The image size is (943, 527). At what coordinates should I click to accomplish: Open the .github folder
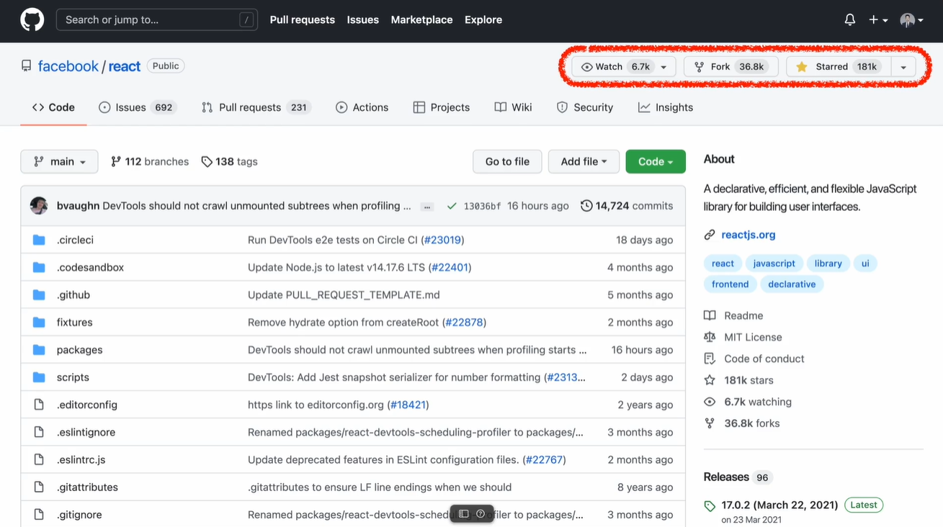(x=73, y=294)
